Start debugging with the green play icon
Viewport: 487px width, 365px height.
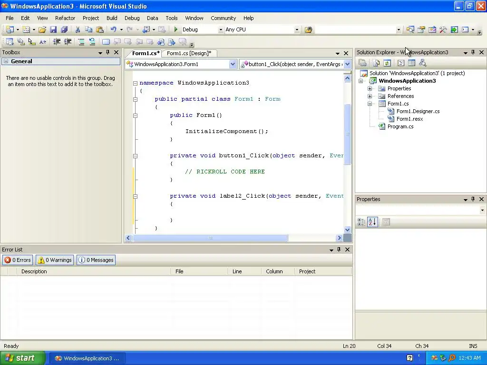(176, 29)
